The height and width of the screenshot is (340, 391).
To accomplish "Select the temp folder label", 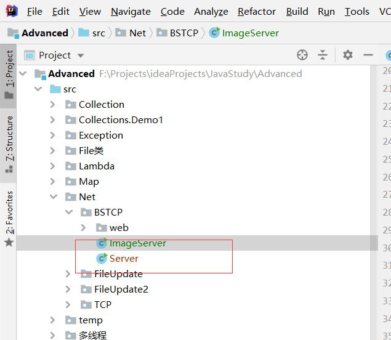I will tap(91, 320).
